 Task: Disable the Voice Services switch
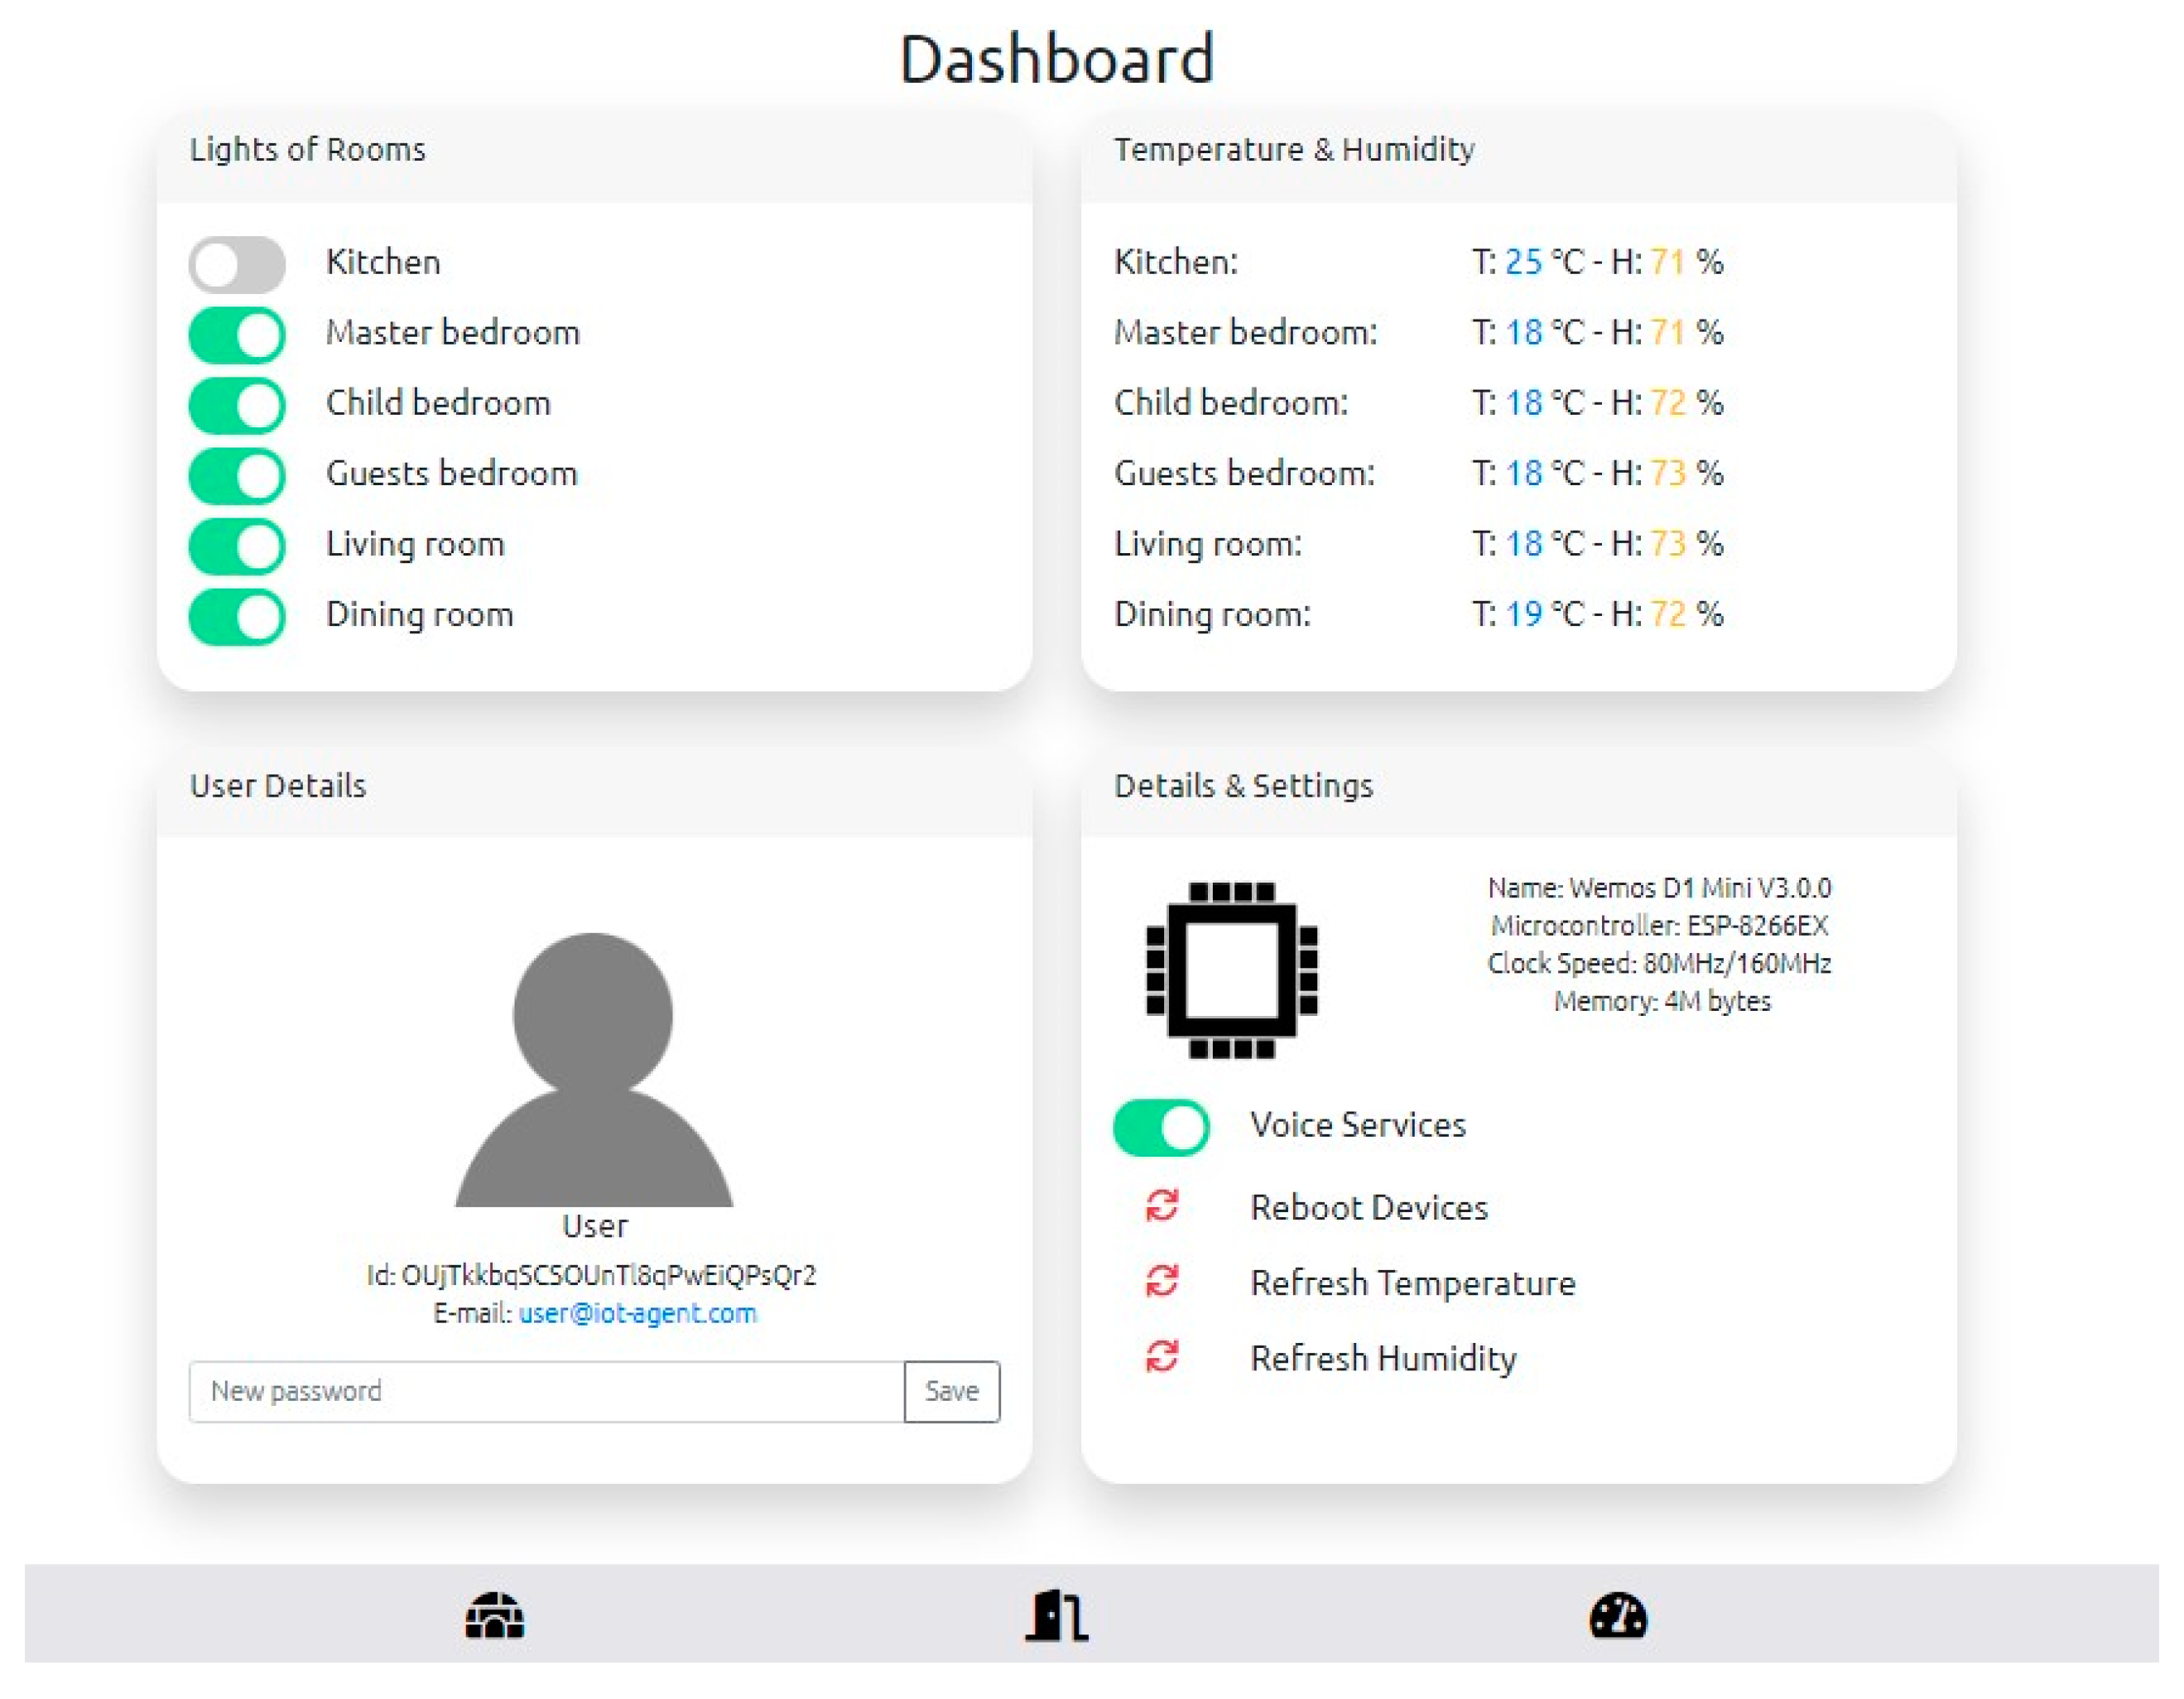(1161, 1127)
